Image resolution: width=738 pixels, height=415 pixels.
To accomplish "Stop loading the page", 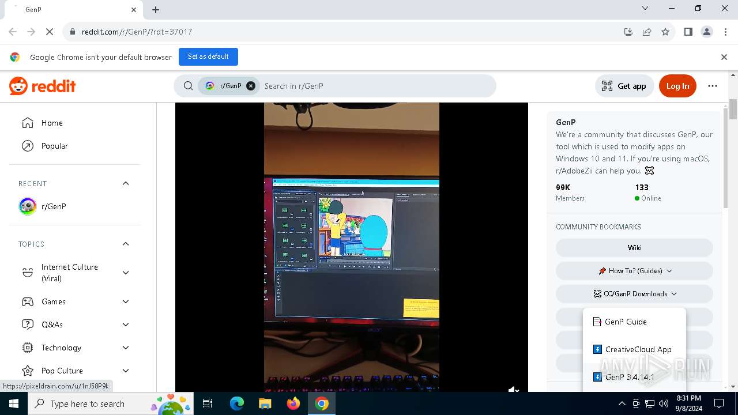I will 50,32.
